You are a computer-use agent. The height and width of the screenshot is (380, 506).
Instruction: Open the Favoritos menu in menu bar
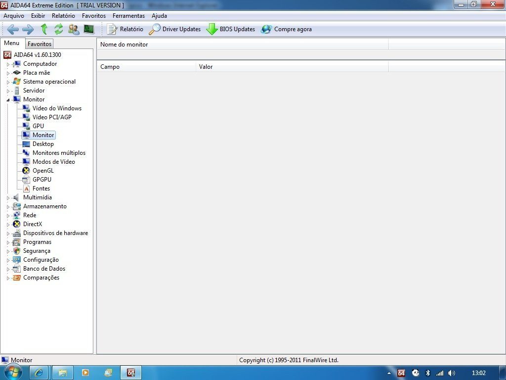coord(93,15)
